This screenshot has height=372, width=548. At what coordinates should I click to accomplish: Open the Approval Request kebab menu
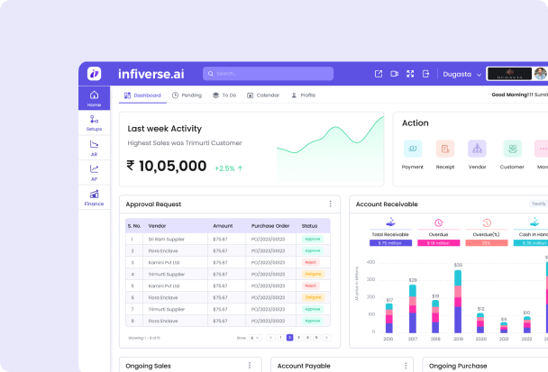(330, 204)
